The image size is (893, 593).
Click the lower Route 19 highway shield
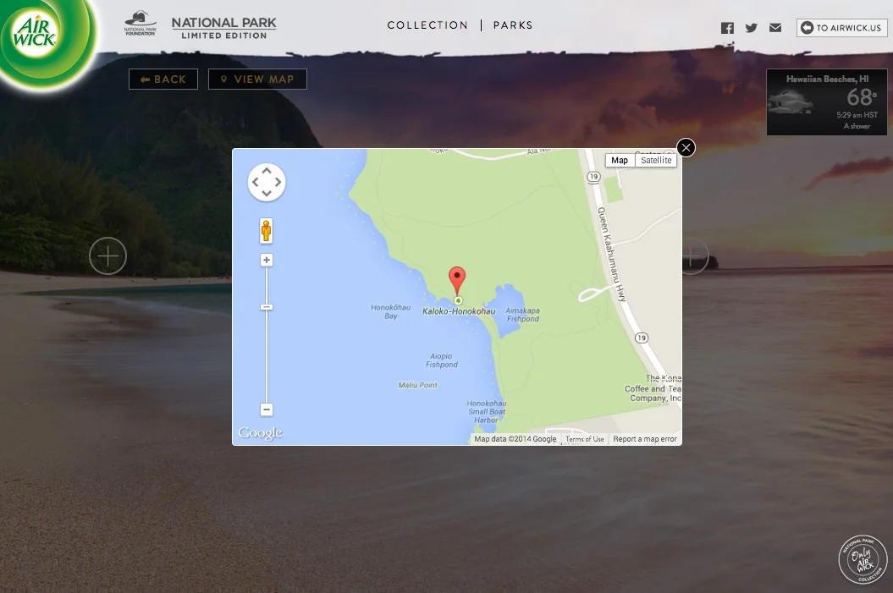pyautogui.click(x=642, y=338)
